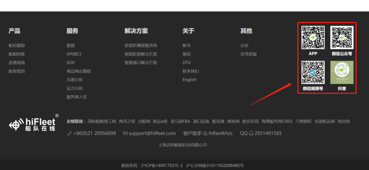The height and width of the screenshot is (170, 369).
Task: Open 账号 link under 关于
Action: pyautogui.click(x=187, y=45)
